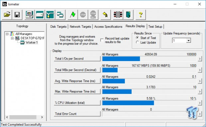The height and width of the screenshot is (127, 206).
Task: Collapse the All Managers tree node
Action: pyautogui.click(x=7, y=34)
